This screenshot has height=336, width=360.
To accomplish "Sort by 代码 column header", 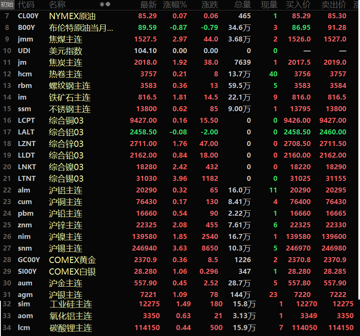I will 26,5.
